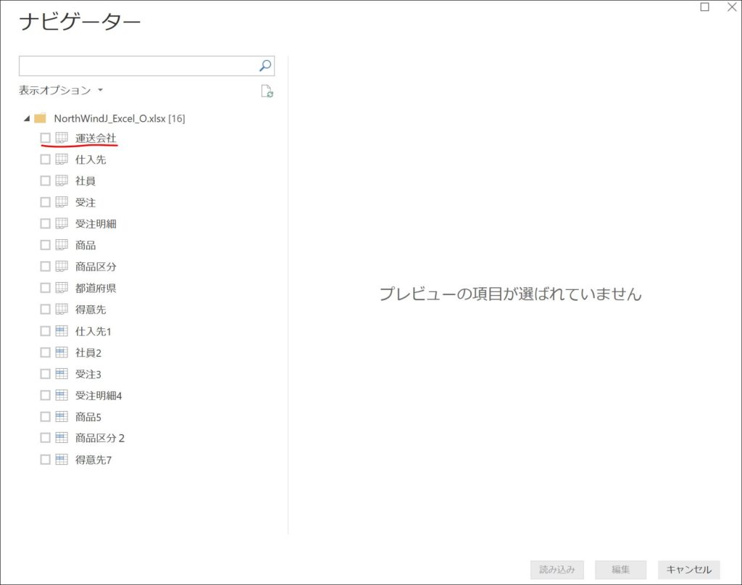Screen dimensions: 742x585
Task: Tick the 商品区分 2 table checkbox
Action: (x=46, y=438)
